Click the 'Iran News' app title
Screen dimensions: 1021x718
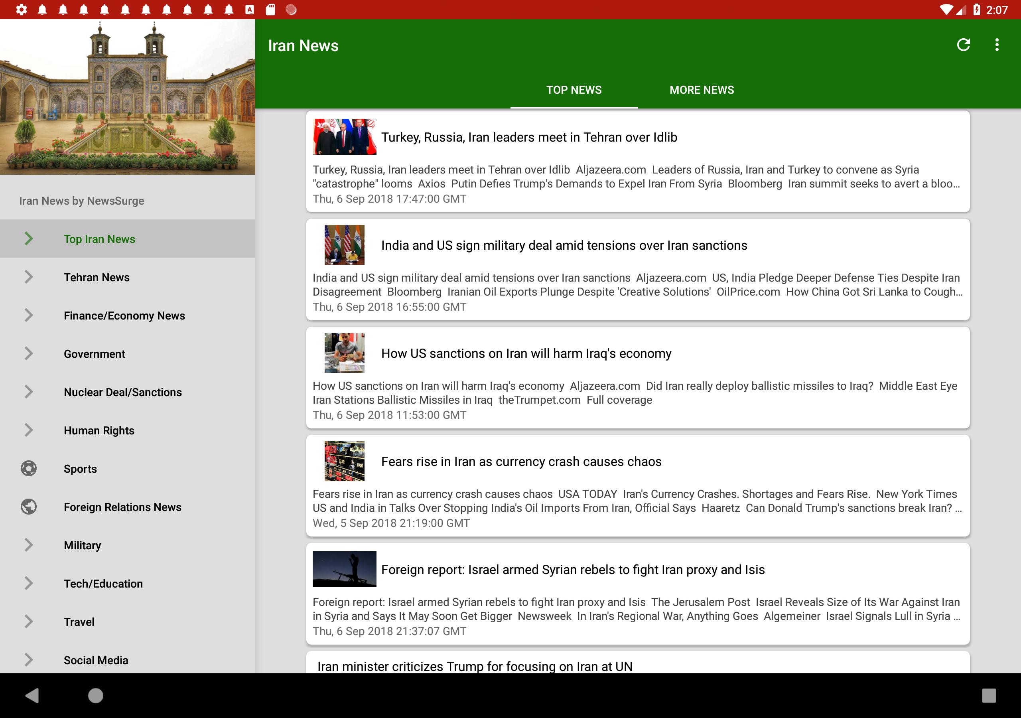[x=303, y=45]
